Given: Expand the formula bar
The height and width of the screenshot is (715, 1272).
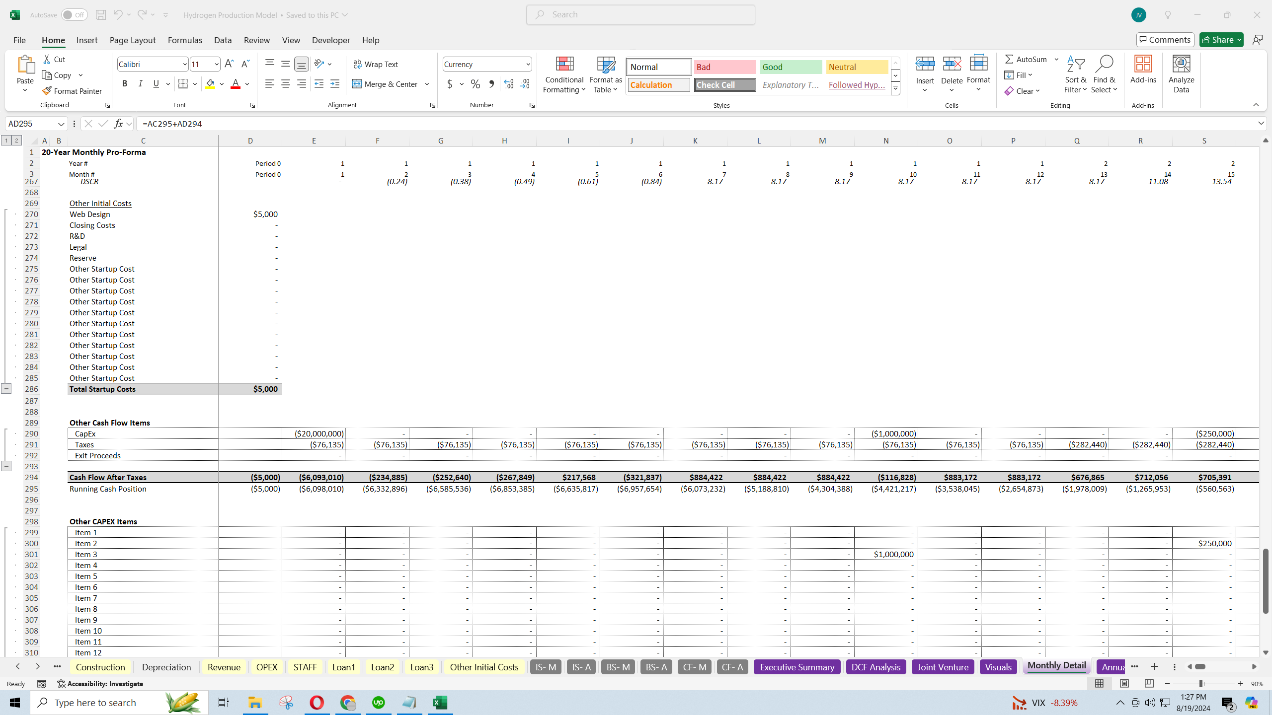Looking at the screenshot, I should (1261, 123).
